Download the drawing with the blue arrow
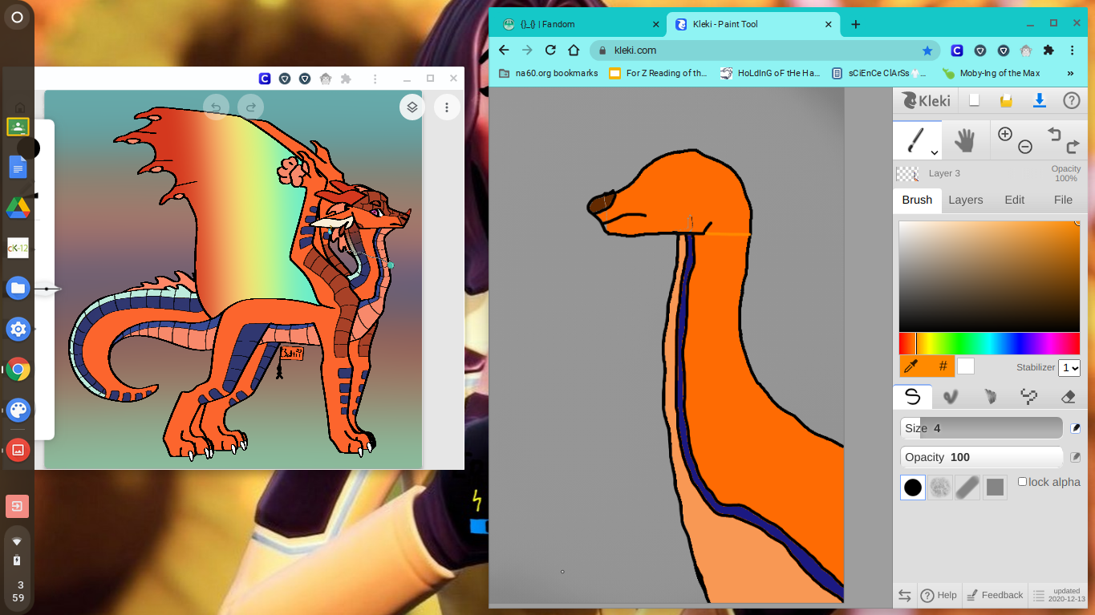The image size is (1095, 615). [1039, 100]
